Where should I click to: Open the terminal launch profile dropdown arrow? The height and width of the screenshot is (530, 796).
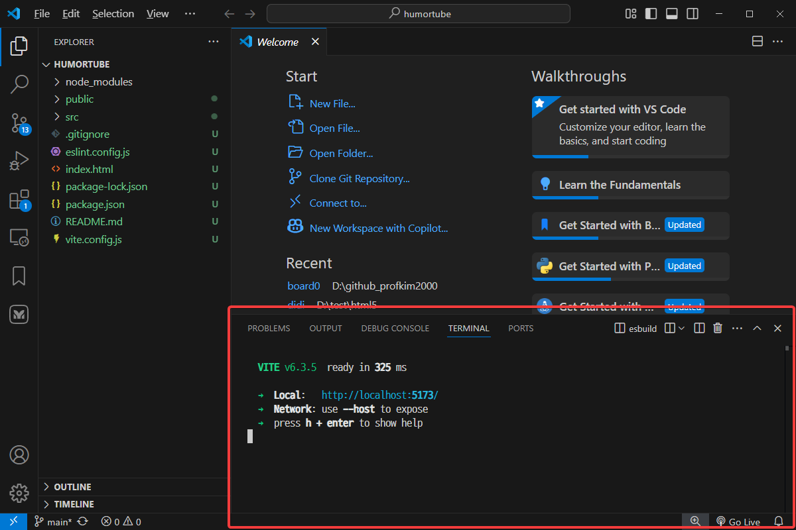681,328
